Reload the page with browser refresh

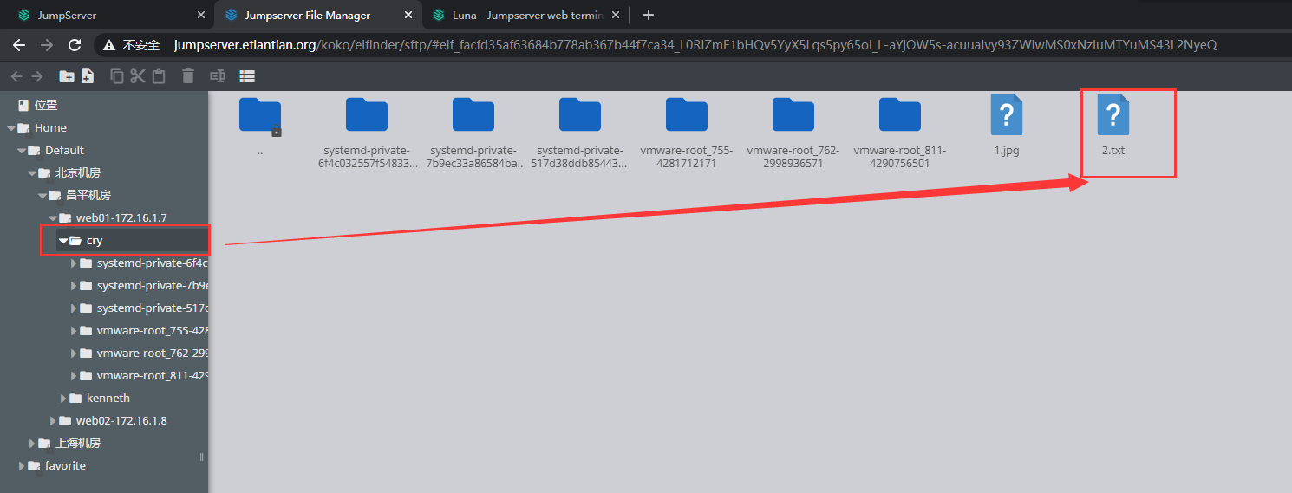(x=75, y=45)
